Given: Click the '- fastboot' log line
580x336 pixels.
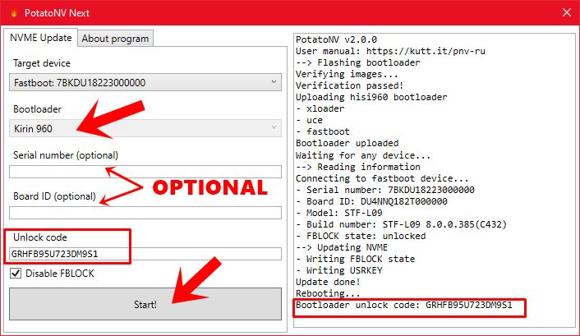Looking at the screenshot, I should (x=323, y=131).
